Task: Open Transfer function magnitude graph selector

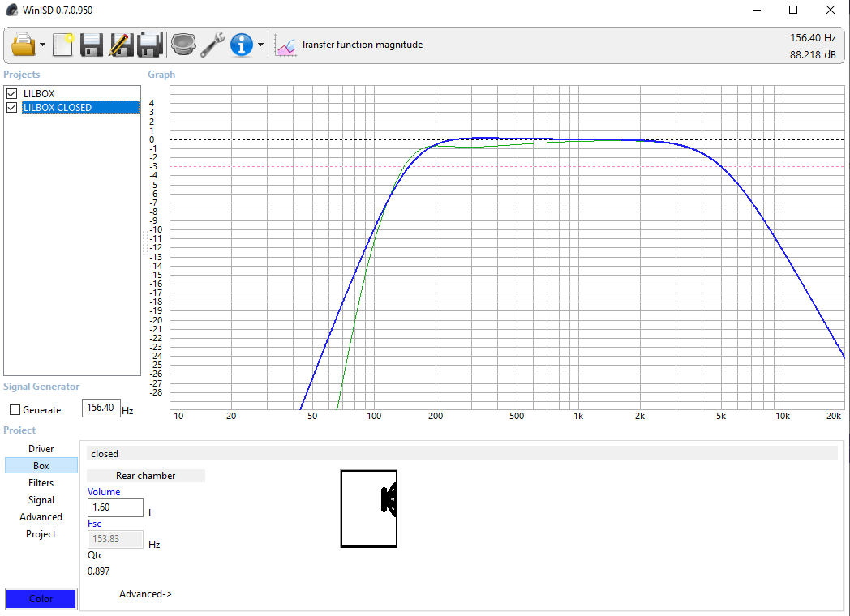Action: pos(362,45)
